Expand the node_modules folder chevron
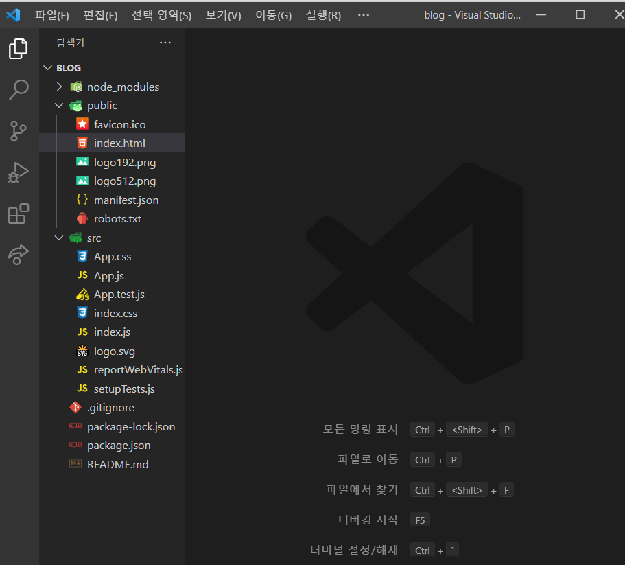The width and height of the screenshot is (625, 565). pyautogui.click(x=59, y=87)
